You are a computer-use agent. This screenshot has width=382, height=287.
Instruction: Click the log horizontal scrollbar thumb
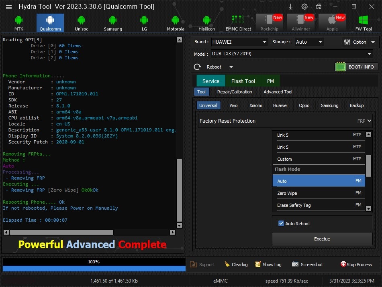tap(61, 232)
